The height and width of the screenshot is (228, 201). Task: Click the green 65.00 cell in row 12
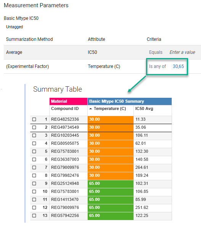(111, 207)
